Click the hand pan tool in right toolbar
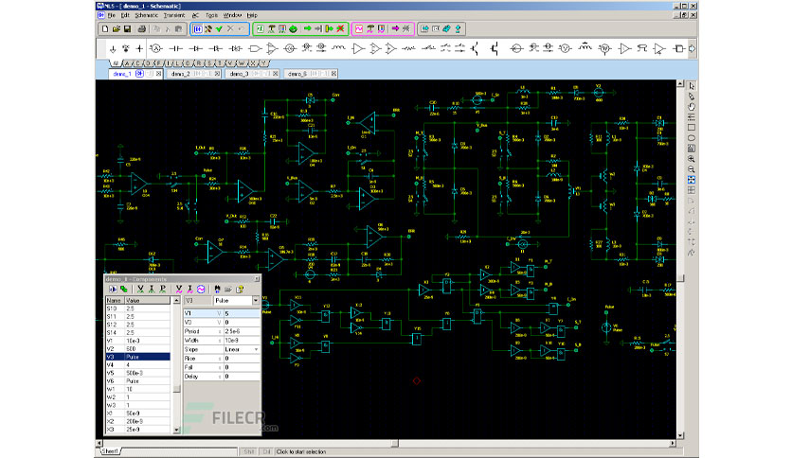Screen dimensions: 792x458 click(692, 107)
